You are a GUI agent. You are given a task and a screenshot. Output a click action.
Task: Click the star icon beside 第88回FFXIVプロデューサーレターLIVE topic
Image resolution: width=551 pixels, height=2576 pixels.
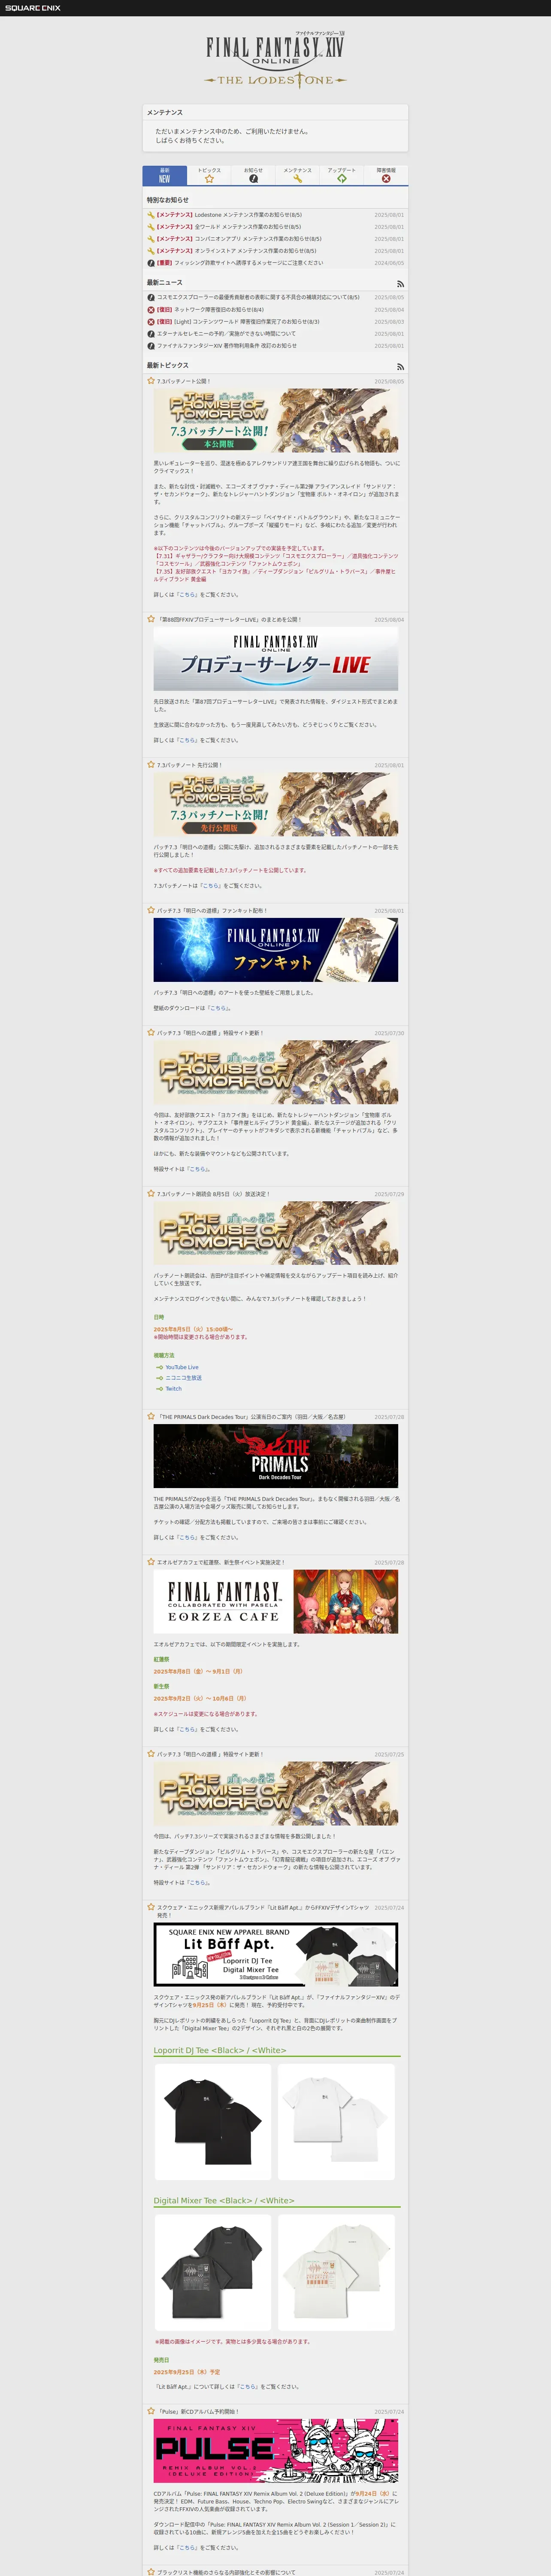[151, 619]
